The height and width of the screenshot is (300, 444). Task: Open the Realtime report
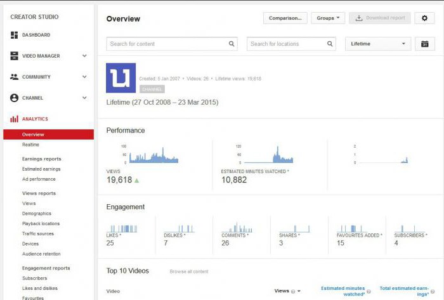[x=30, y=145]
